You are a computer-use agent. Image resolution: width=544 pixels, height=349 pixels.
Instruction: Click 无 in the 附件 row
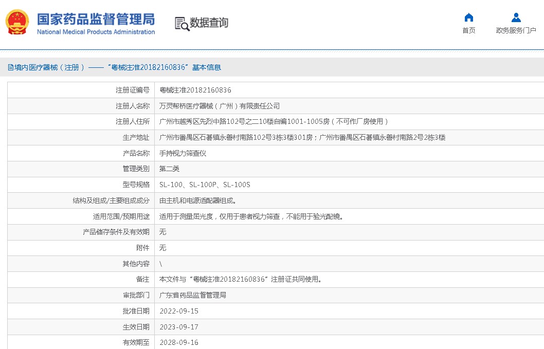pos(162,248)
